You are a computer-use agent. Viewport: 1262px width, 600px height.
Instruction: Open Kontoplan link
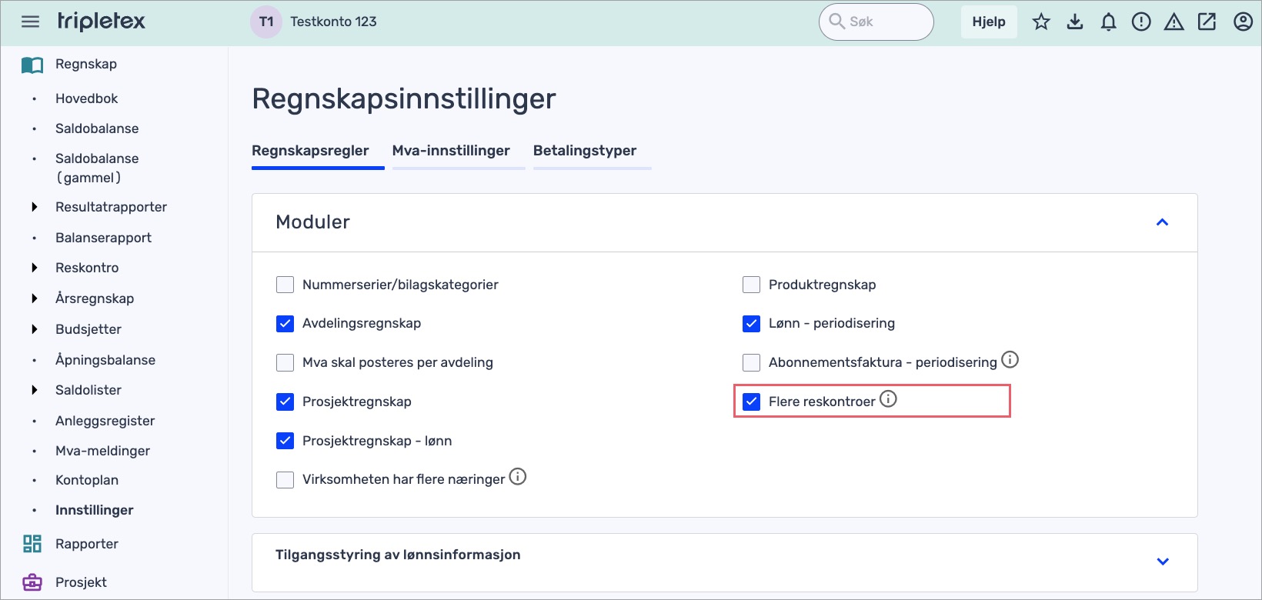[87, 480]
